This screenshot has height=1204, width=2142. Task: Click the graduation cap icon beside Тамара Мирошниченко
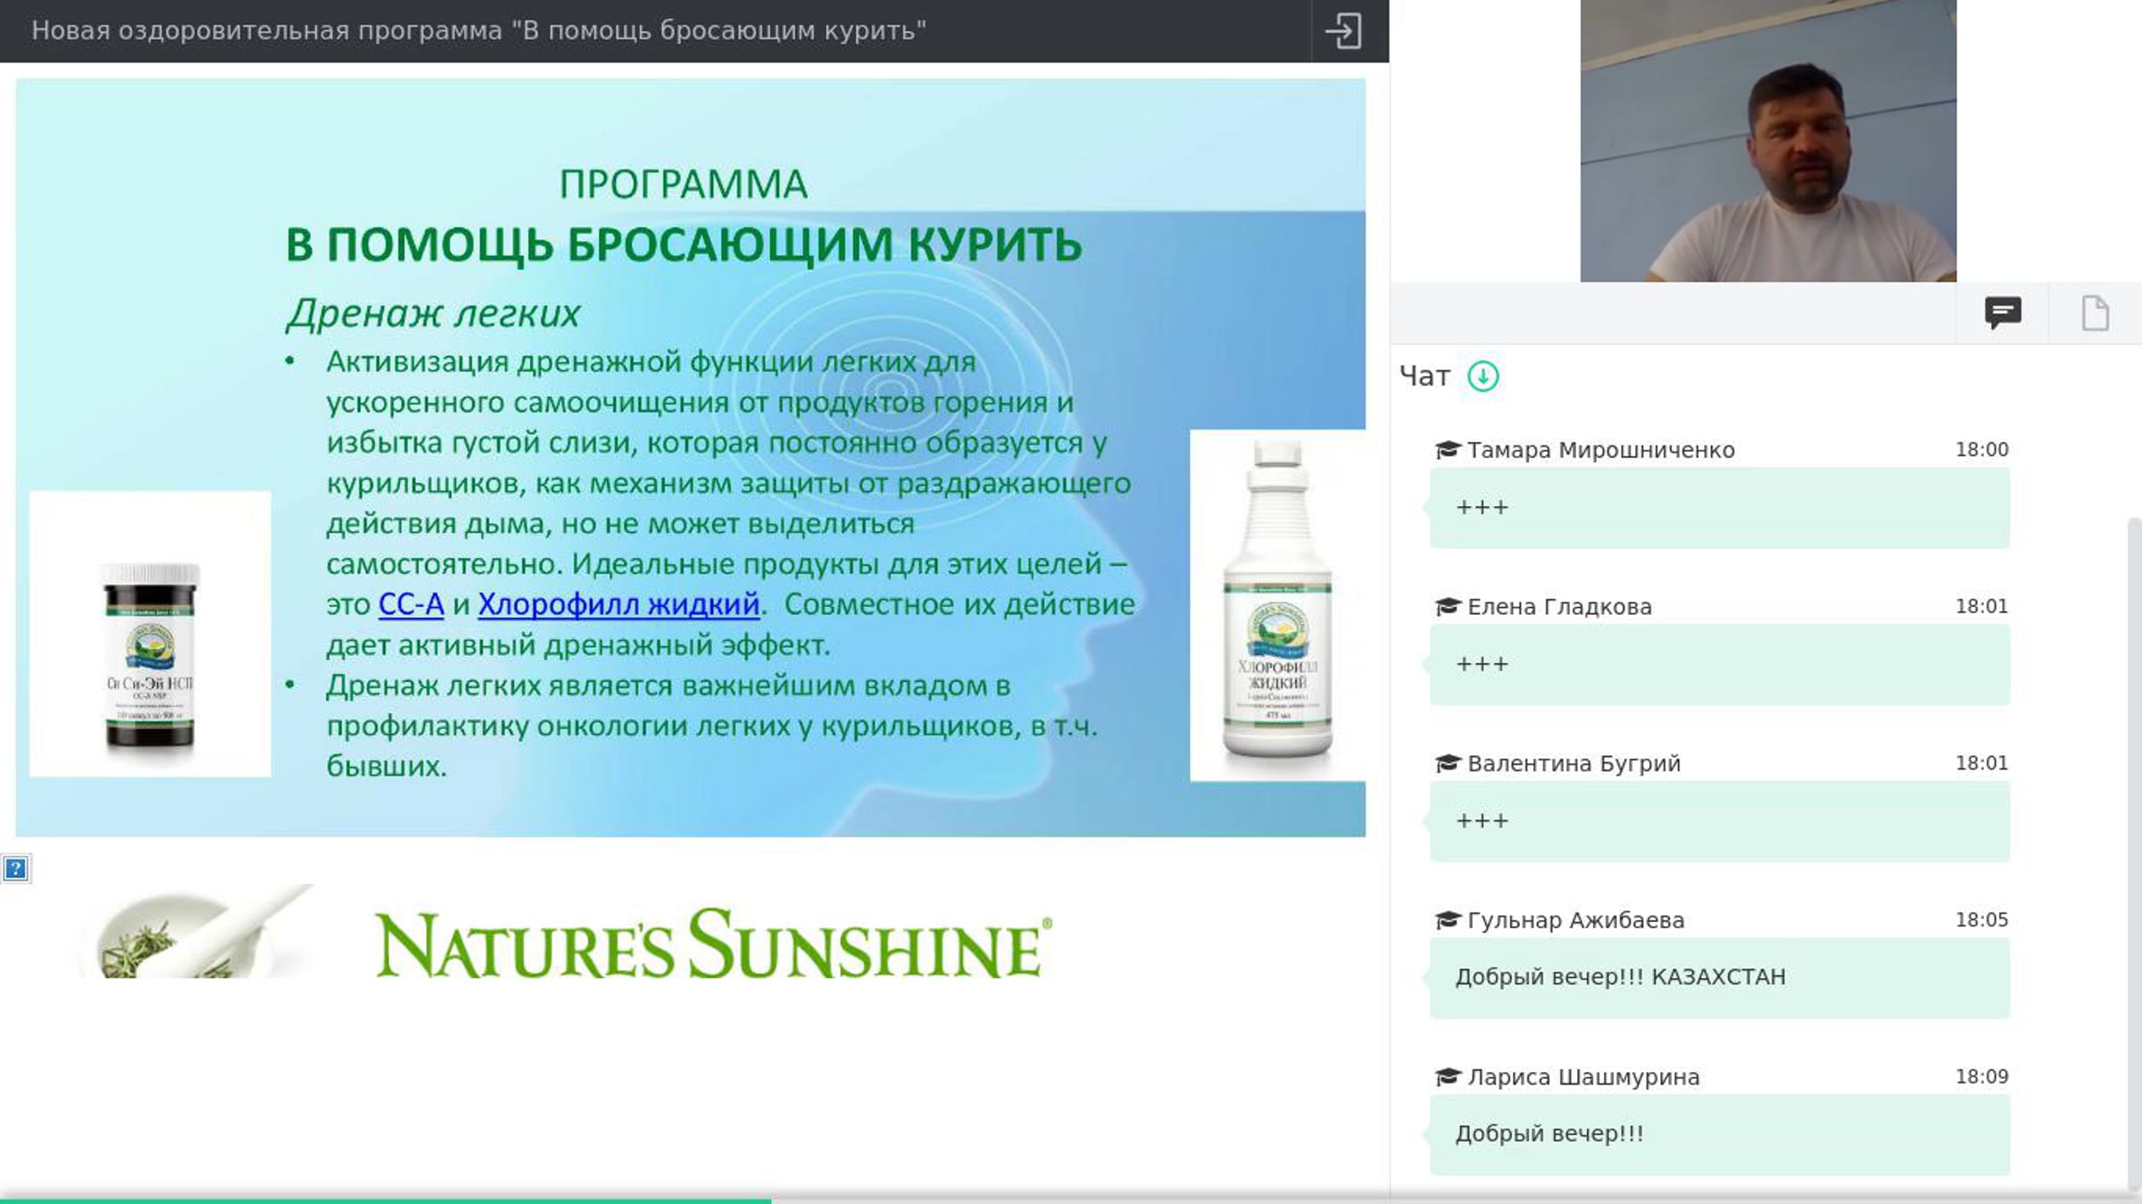tap(1447, 450)
